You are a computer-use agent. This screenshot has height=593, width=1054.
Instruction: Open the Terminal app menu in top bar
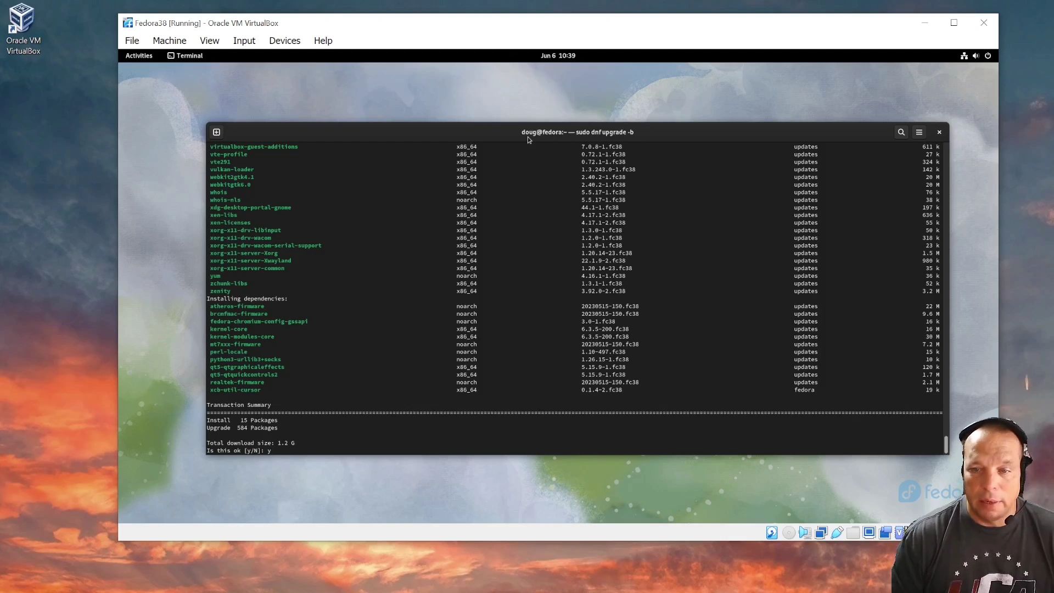tap(185, 55)
